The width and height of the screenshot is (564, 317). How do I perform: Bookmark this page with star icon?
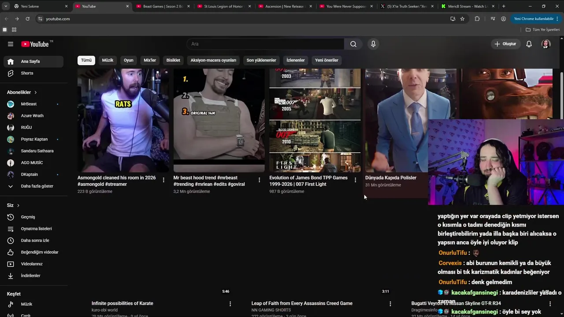point(462,19)
